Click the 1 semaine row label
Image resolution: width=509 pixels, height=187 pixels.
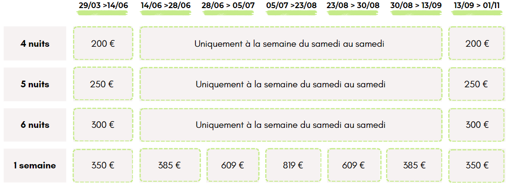pos(35,165)
